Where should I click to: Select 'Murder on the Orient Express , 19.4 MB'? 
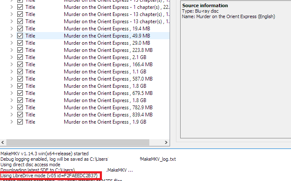107,29
